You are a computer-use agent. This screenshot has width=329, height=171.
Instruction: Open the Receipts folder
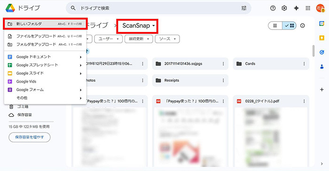pyautogui.click(x=190, y=80)
